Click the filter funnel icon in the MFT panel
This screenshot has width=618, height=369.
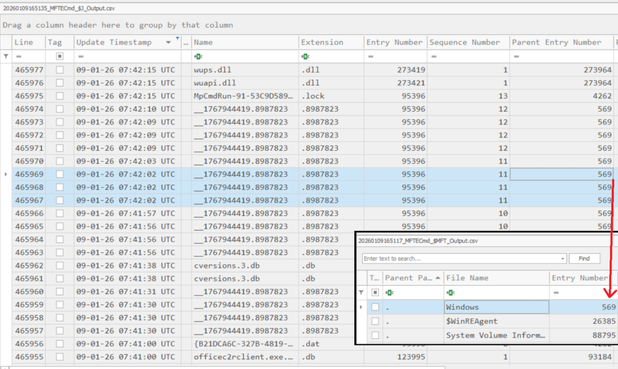362,292
